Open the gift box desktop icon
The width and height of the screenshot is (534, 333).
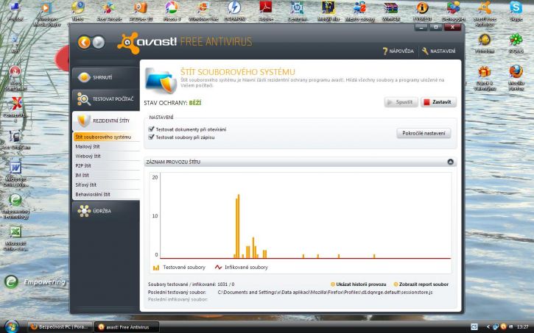pyautogui.click(x=485, y=78)
